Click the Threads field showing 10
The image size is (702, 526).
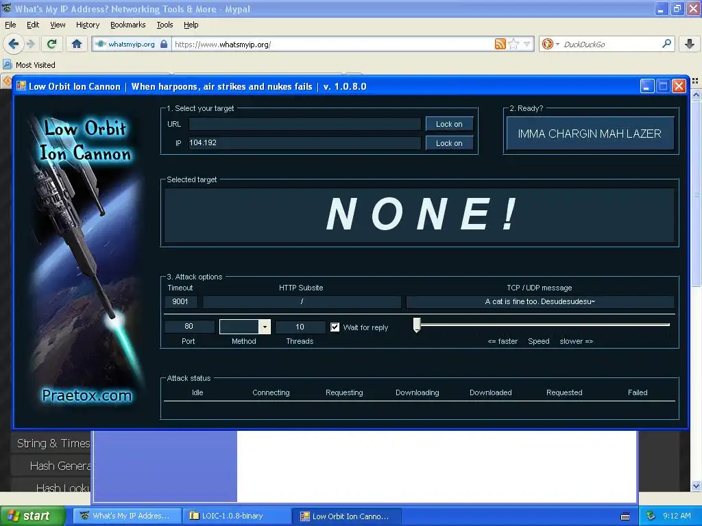point(300,327)
